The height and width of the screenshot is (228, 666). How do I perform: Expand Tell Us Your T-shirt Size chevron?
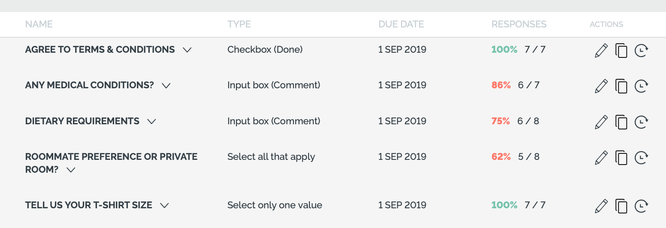point(164,206)
